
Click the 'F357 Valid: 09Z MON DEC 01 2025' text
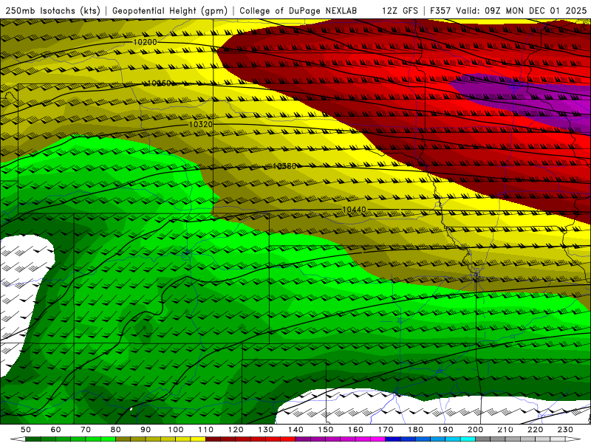tap(508, 11)
